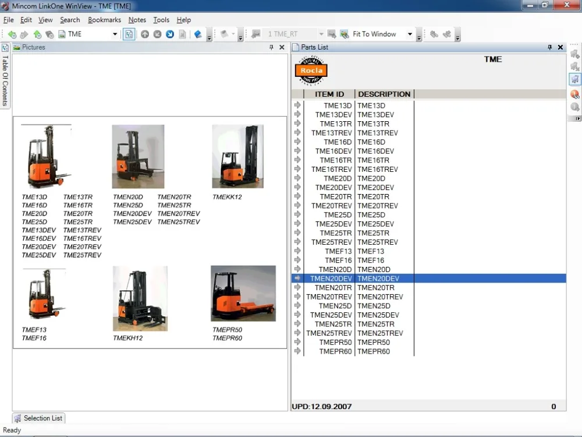Unpin the Pictures panel
Image resolution: width=582 pixels, height=437 pixels.
[272, 47]
